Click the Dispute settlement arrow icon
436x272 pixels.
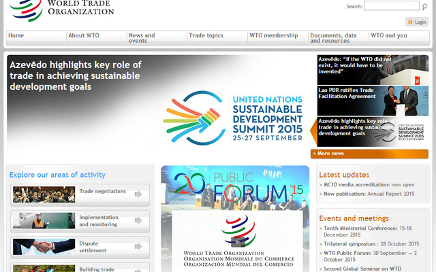[x=138, y=246]
